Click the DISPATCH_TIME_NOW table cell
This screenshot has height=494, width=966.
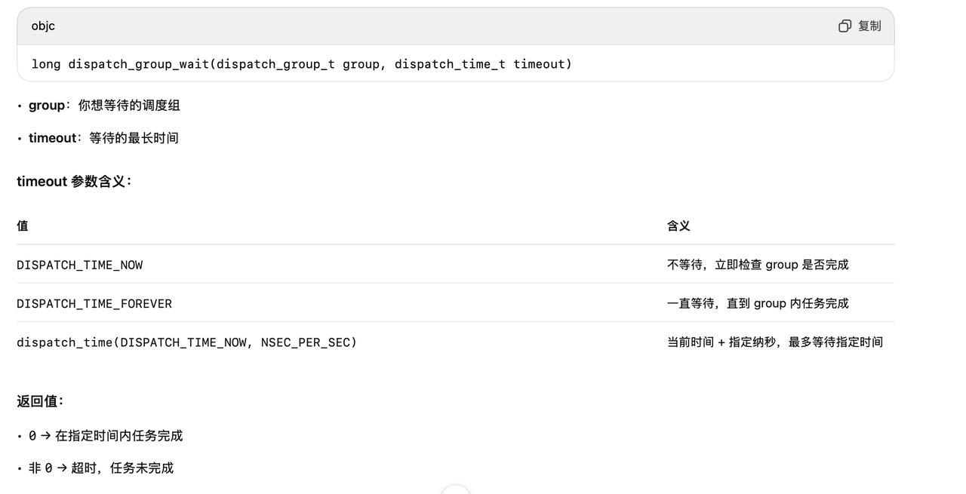tap(80, 265)
